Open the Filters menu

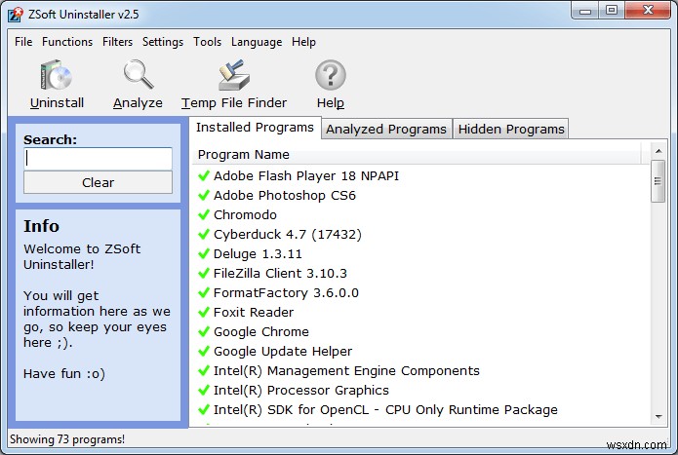tap(117, 42)
